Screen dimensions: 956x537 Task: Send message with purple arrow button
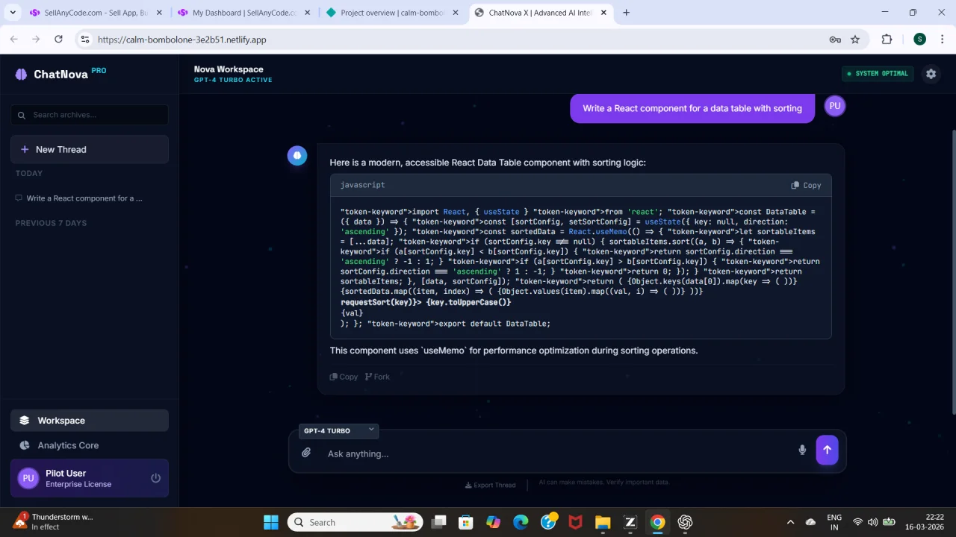827,450
